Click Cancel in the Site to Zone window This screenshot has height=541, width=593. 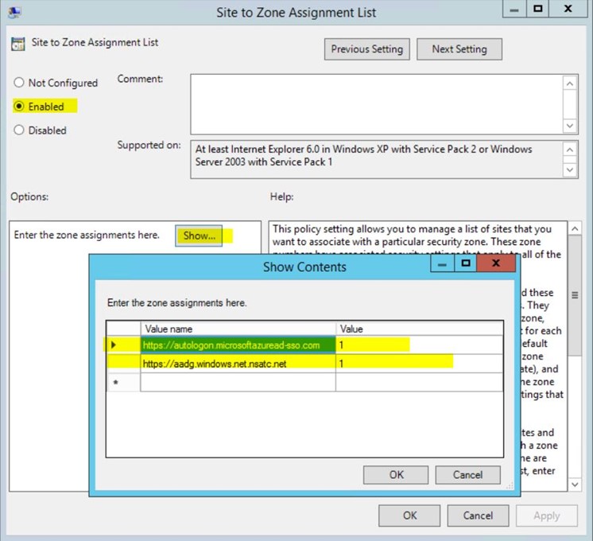478,516
